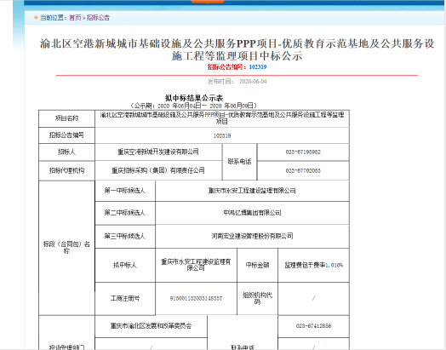Select the registration number beside 工商注册号
This screenshot has height=350, width=446.
click(196, 299)
